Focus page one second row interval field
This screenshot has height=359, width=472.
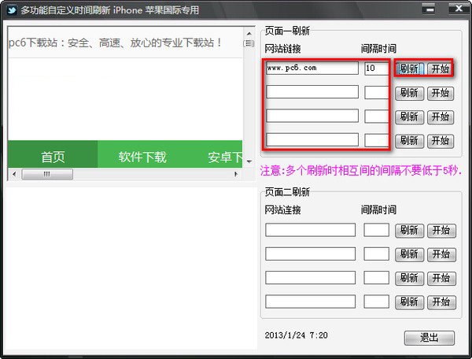click(x=376, y=92)
